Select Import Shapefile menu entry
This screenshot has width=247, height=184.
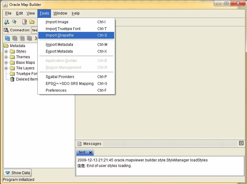coord(76,35)
